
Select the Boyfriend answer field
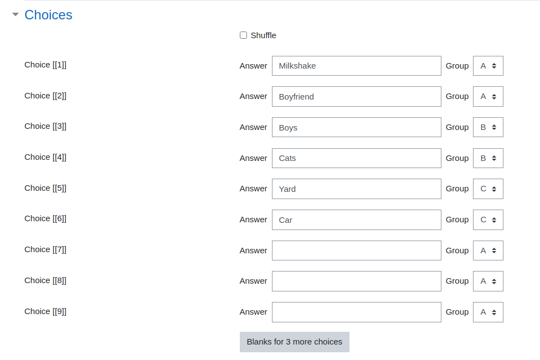[x=357, y=97]
